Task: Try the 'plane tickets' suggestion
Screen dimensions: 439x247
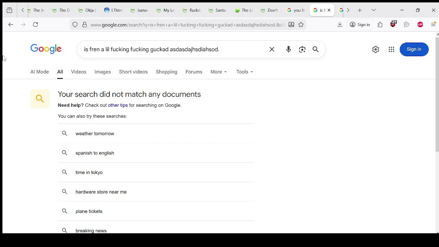Action: point(156,211)
